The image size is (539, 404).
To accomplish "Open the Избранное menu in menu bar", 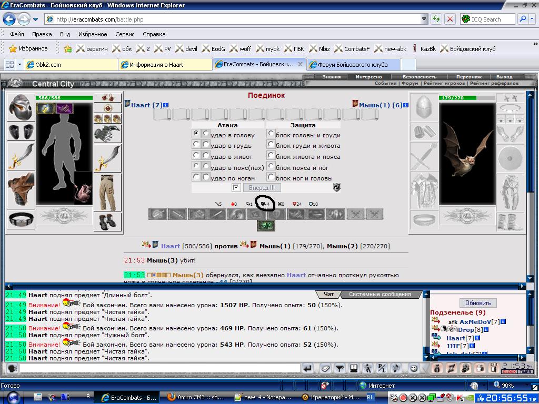I will tap(93, 34).
